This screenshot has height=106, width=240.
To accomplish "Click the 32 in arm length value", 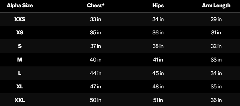I will tap(216, 46).
